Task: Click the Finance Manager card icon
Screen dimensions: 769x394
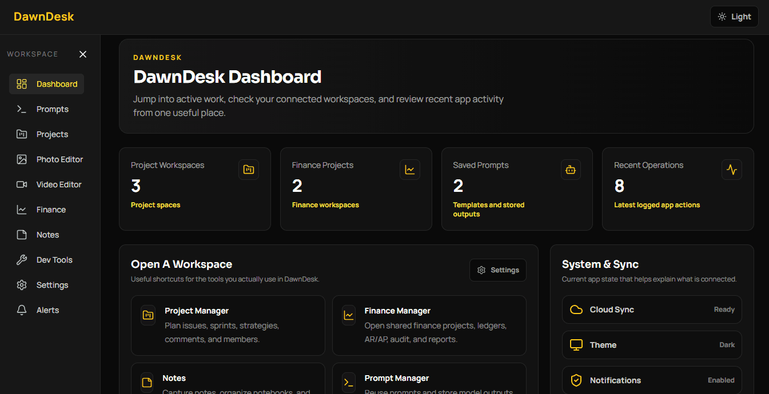Action: 349,315
